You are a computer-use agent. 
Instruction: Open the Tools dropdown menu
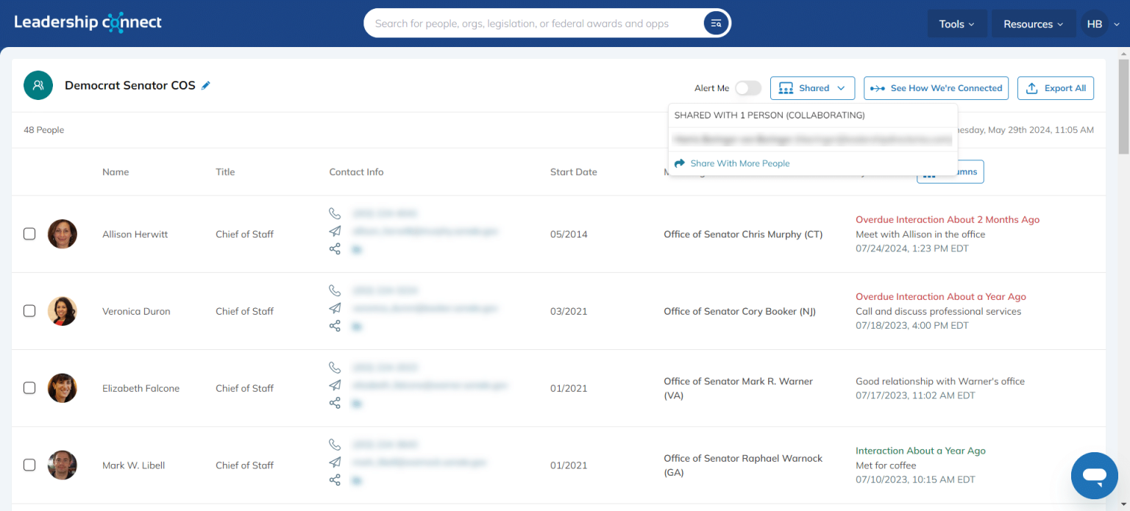[956, 24]
